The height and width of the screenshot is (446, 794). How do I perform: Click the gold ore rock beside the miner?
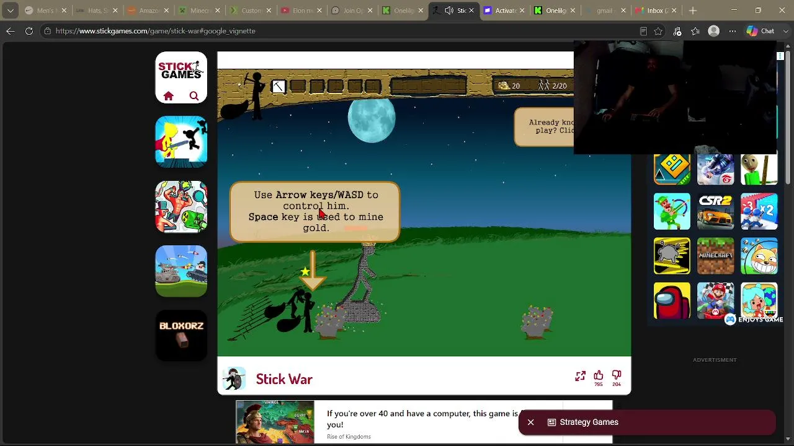(x=331, y=323)
